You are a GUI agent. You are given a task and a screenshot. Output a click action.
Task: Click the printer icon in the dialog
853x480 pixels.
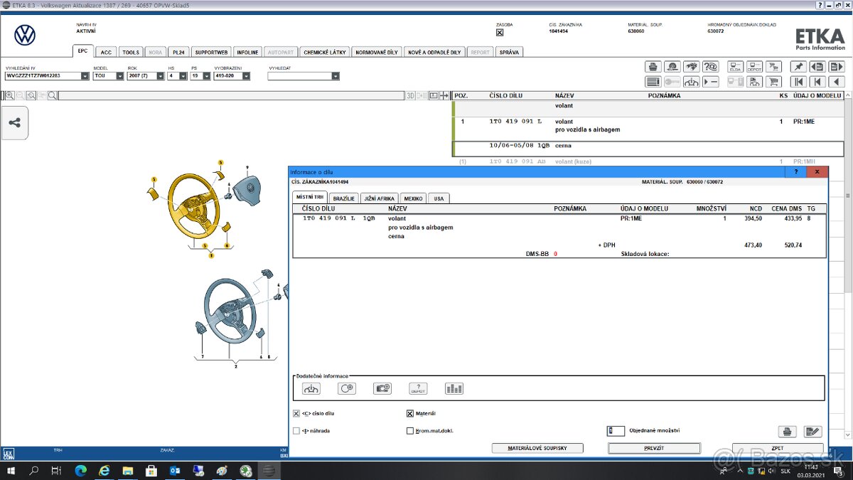pyautogui.click(x=787, y=432)
